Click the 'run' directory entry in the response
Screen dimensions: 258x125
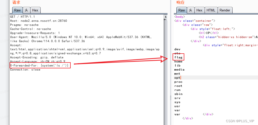pos(177,90)
